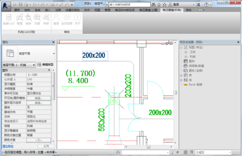The image size is (242, 156).
Task: Click the 登录 icon in the 帮助 ribbon panel
Action: [x=56, y=19]
